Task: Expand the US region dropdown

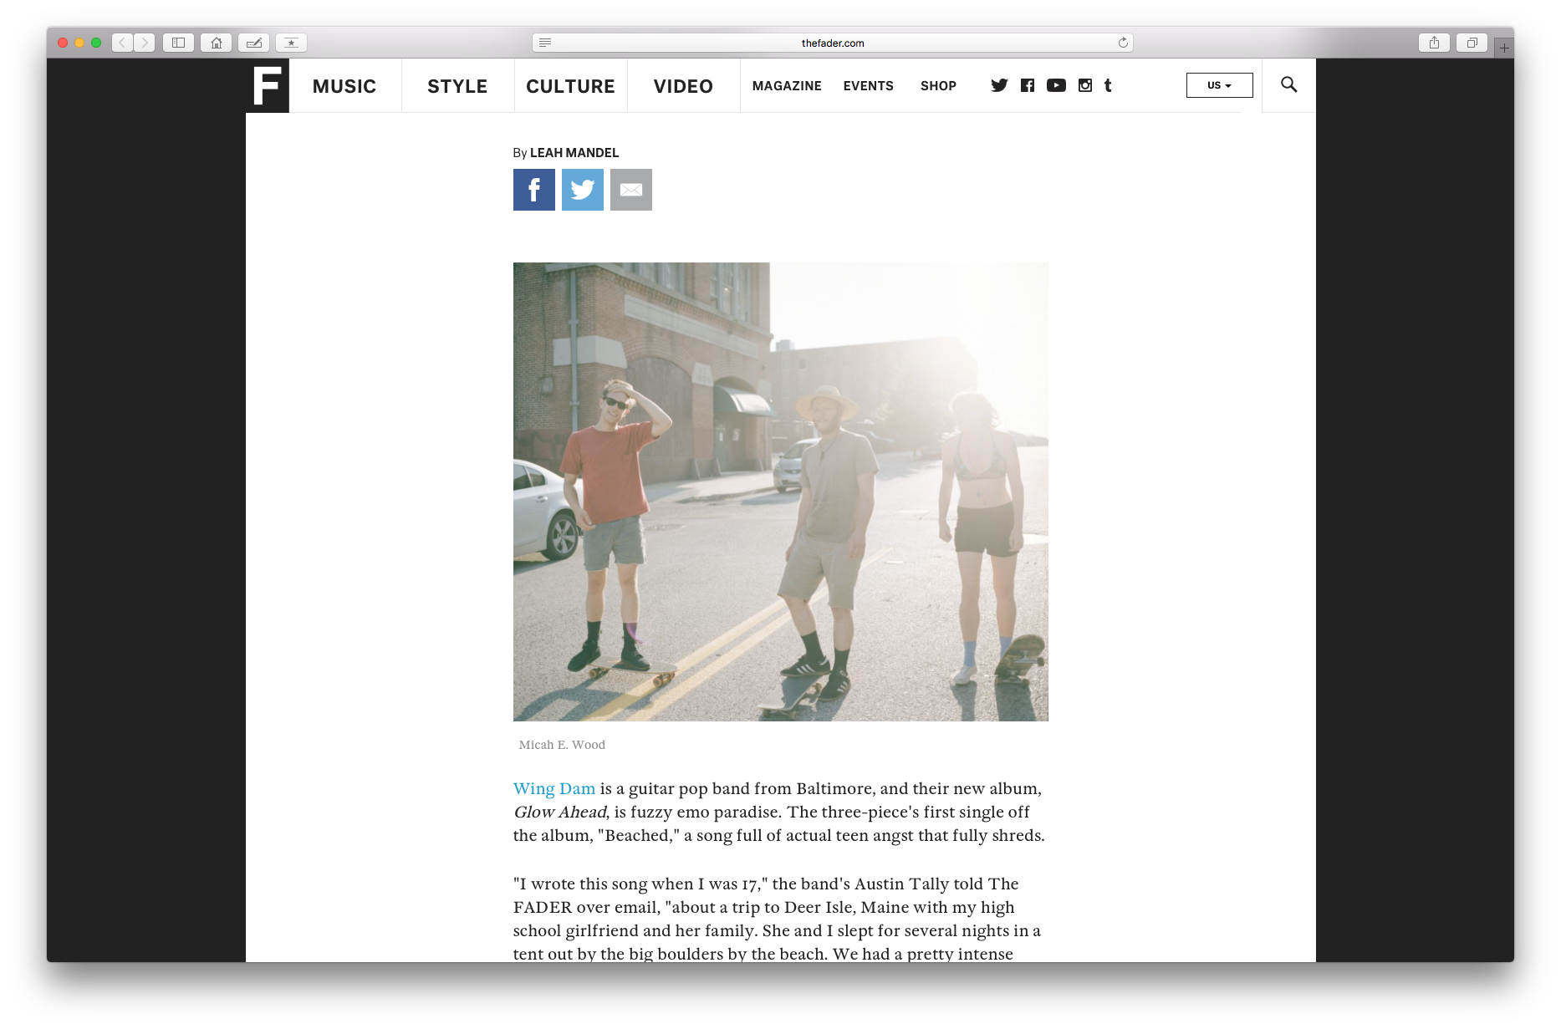Action: (1219, 85)
